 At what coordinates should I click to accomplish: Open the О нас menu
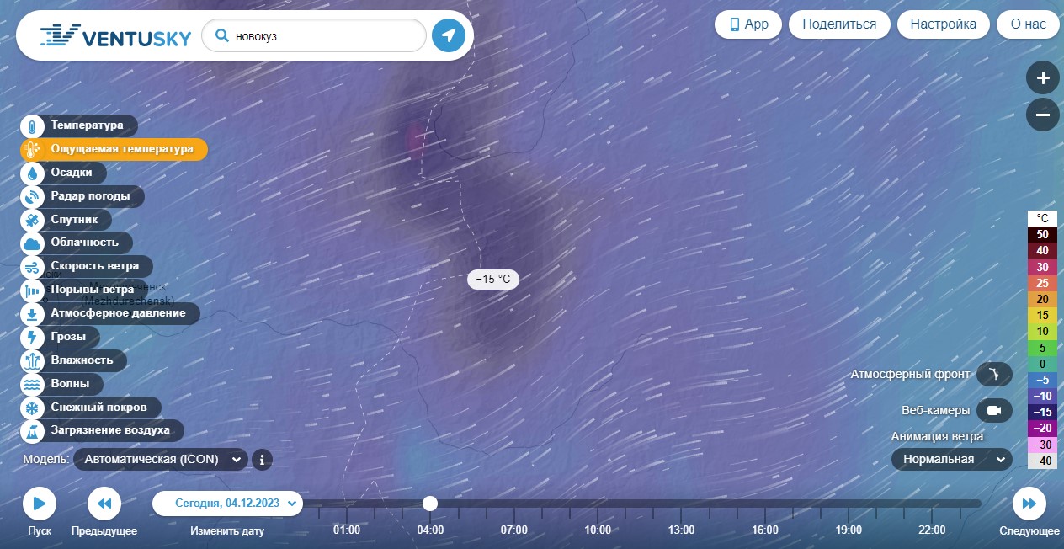[1028, 24]
